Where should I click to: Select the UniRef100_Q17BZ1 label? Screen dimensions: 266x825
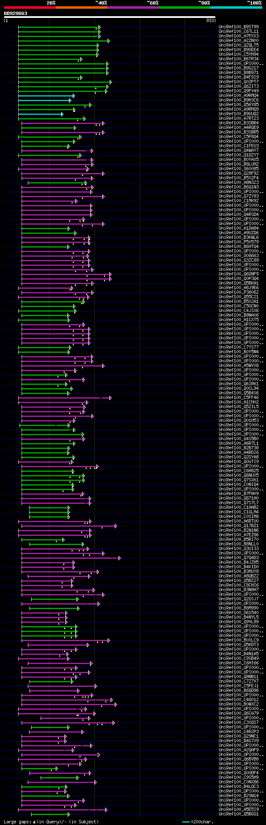239,526
